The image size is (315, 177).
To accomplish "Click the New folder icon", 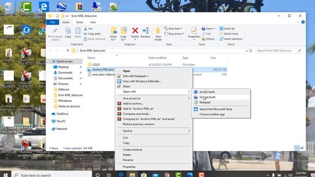I will pyautogui.click(x=158, y=31).
